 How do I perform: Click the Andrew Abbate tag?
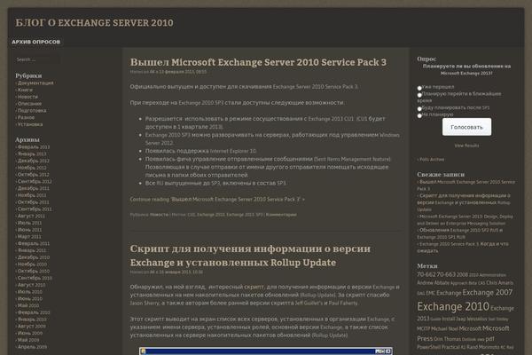(433, 283)
